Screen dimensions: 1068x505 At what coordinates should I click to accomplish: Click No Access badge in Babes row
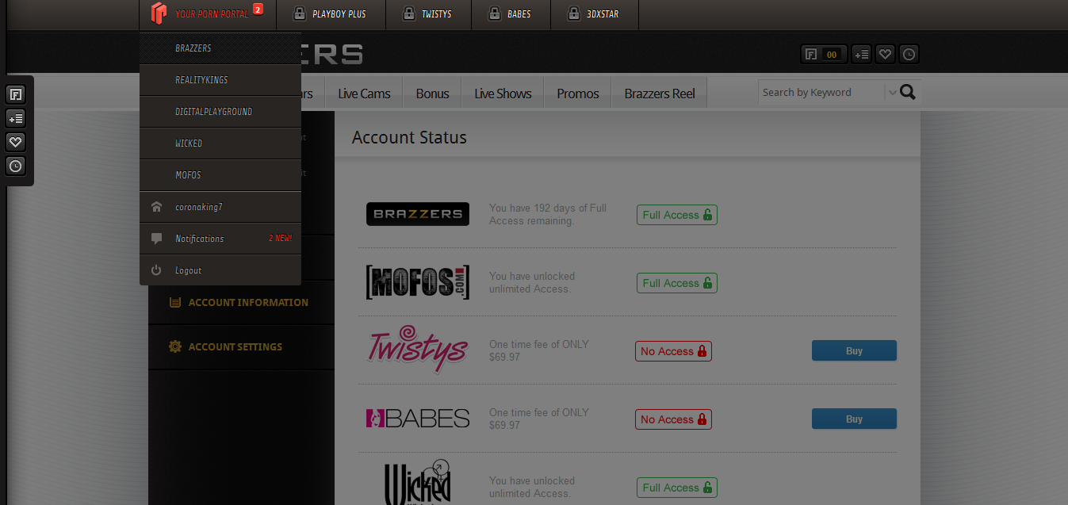click(673, 419)
